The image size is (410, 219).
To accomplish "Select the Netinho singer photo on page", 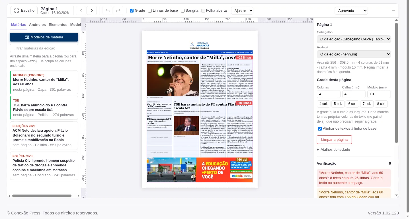I will pyautogui.click(x=173, y=80).
